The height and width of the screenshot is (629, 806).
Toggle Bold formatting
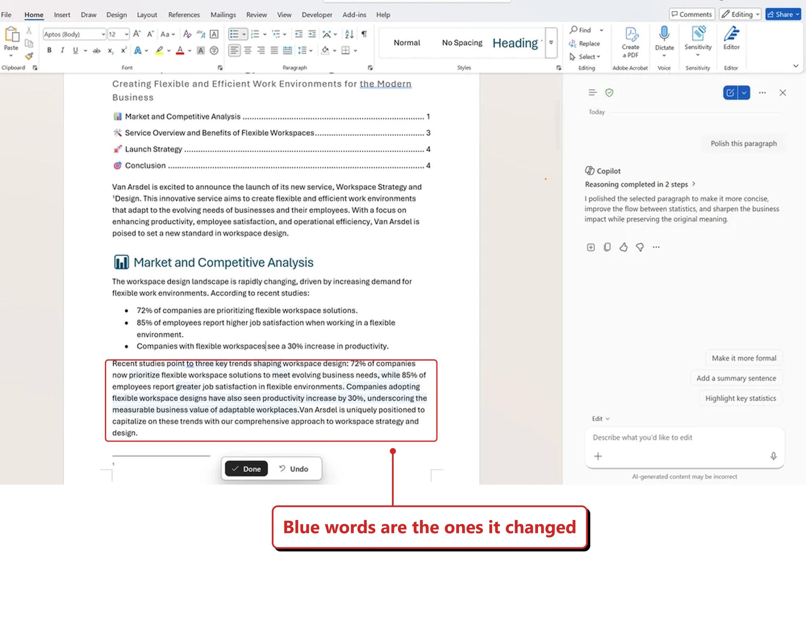coord(49,50)
